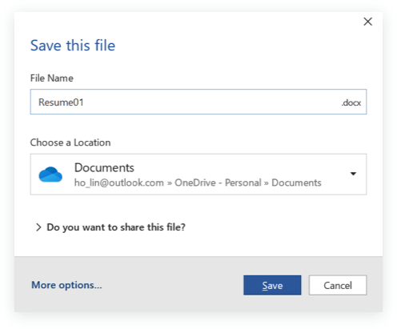Expand the share this file section
This screenshot has height=329, width=397.
pyautogui.click(x=110, y=227)
